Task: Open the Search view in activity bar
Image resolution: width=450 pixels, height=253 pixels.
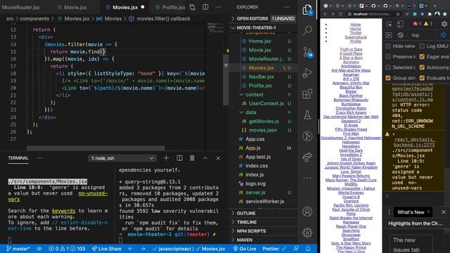Action: coord(307,30)
